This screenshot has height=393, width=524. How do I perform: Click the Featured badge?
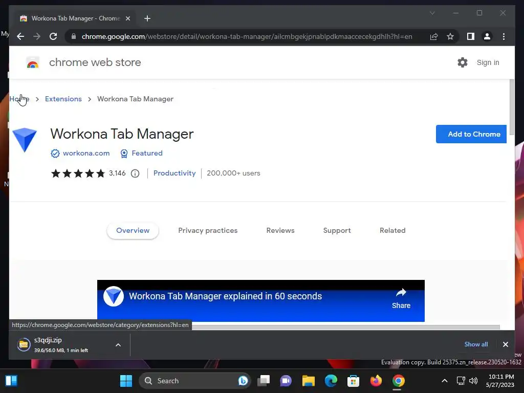tap(141, 153)
